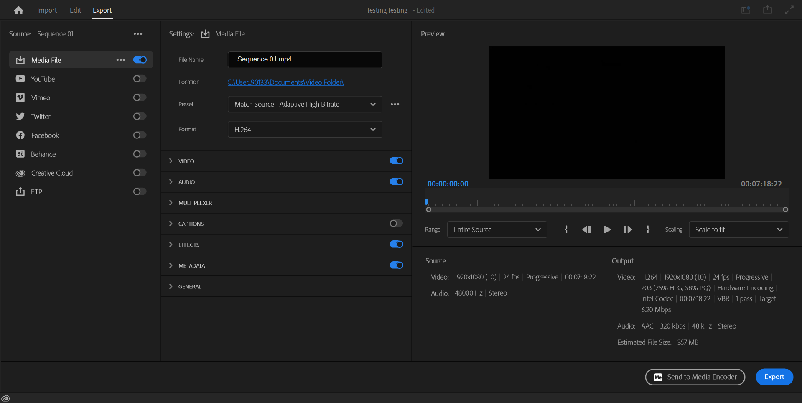Image resolution: width=802 pixels, height=403 pixels.
Task: Select the Vimeo destination icon
Action: pyautogui.click(x=20, y=97)
